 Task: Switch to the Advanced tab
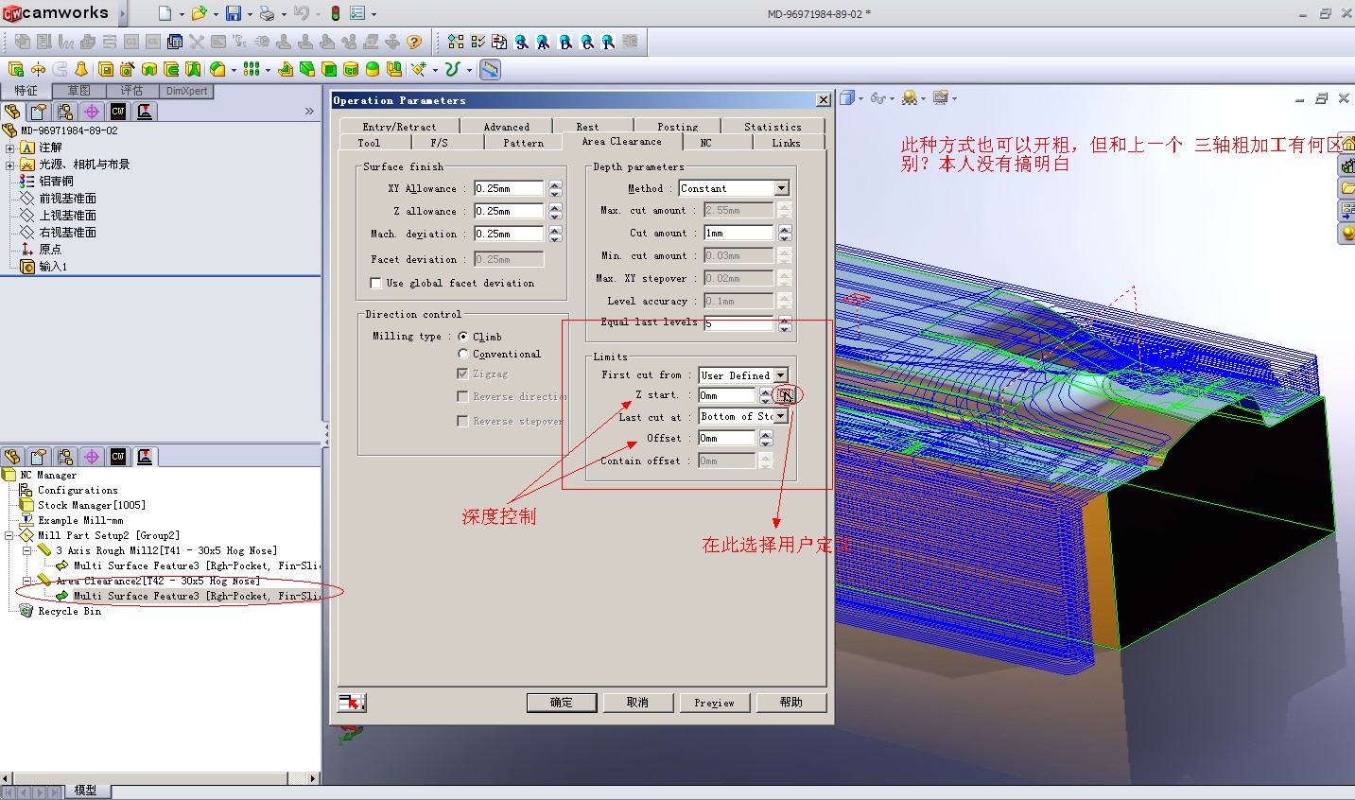click(x=507, y=127)
